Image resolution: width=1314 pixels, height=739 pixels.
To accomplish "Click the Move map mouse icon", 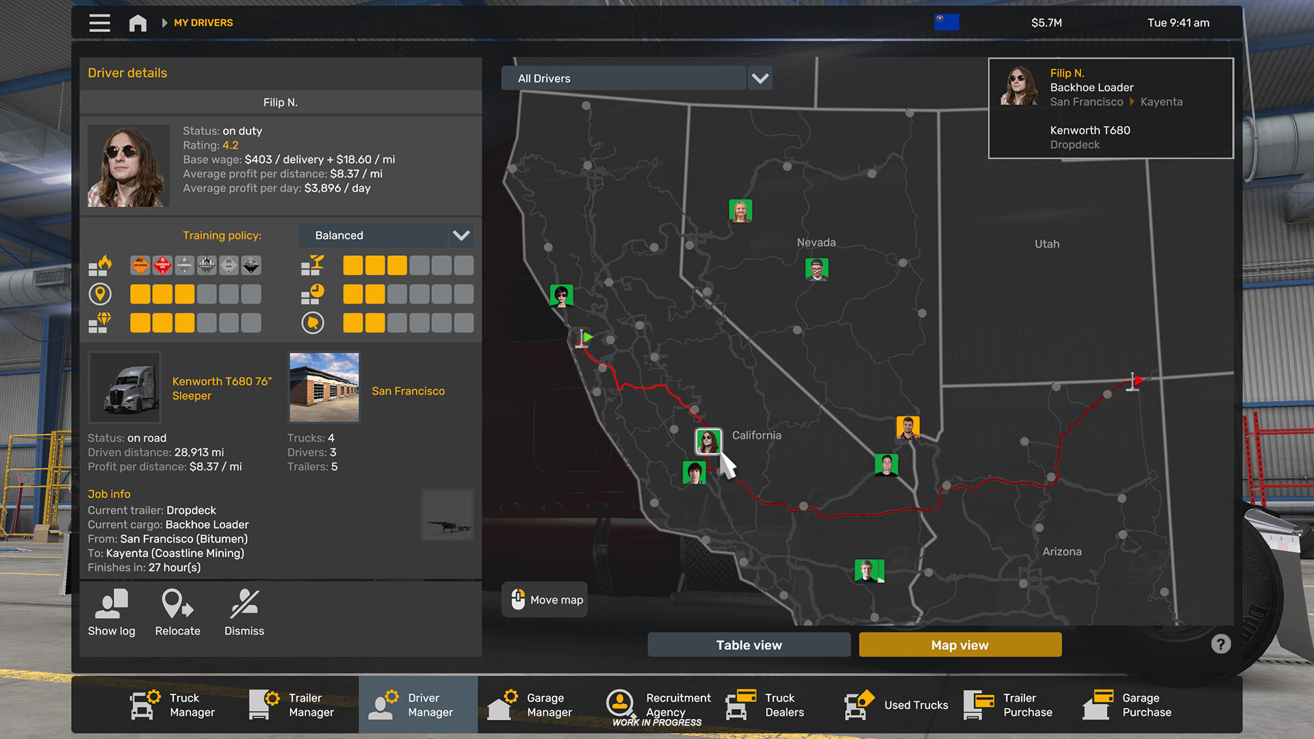I will click(518, 599).
